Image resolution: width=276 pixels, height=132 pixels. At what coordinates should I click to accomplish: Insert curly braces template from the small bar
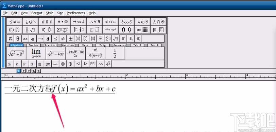tap(93, 38)
